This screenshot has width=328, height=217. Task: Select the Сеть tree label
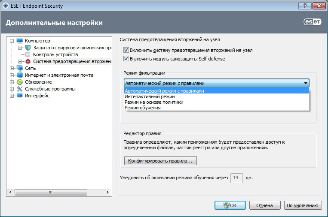tap(31, 68)
